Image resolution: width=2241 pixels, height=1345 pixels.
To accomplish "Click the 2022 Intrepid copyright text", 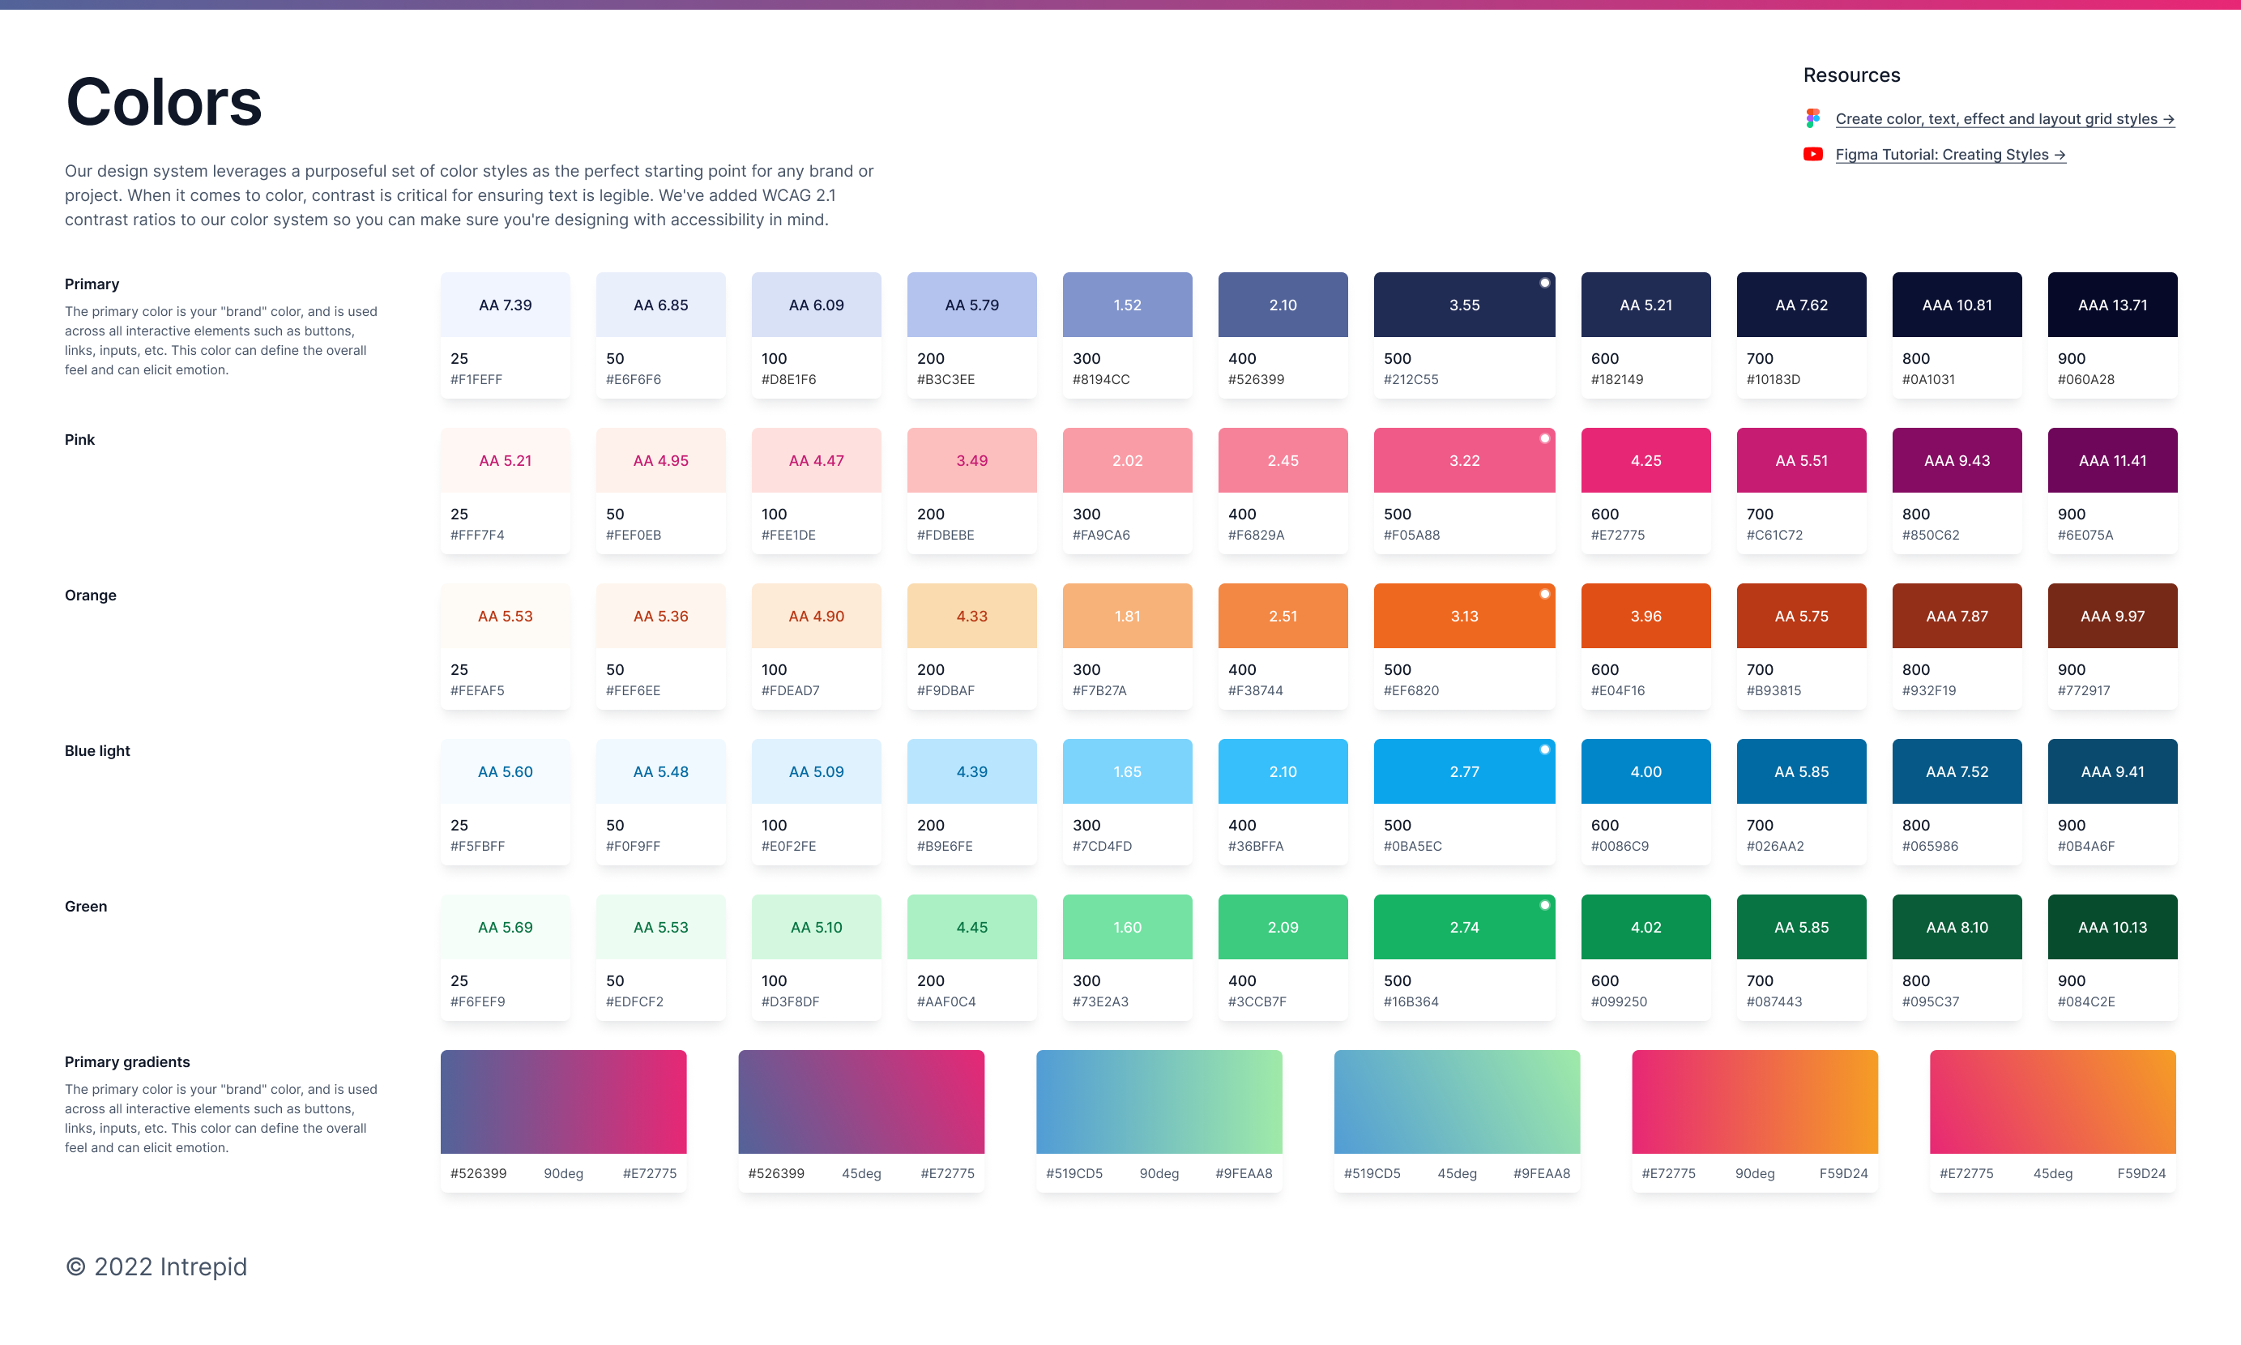I will point(156,1266).
